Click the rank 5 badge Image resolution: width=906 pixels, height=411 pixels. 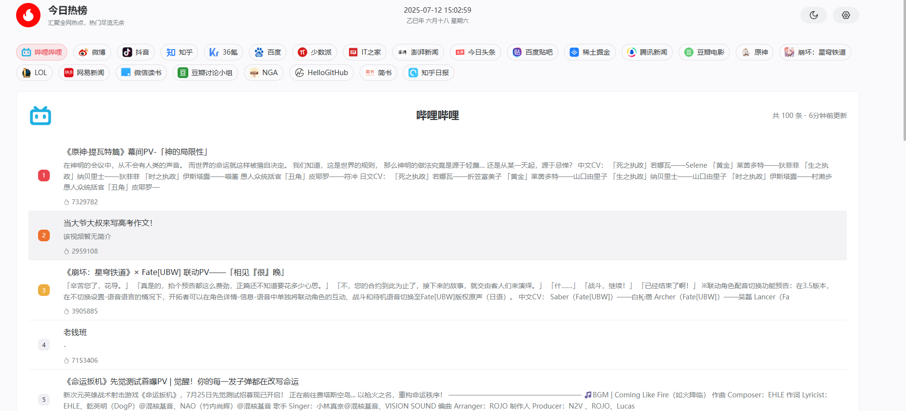pyautogui.click(x=44, y=399)
